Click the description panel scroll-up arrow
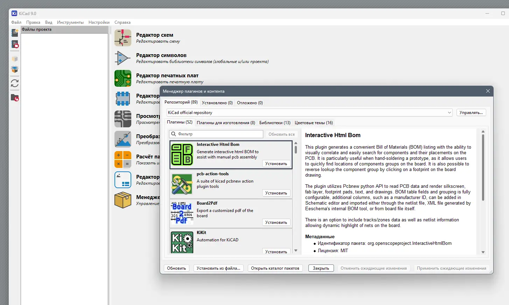The width and height of the screenshot is (509, 305). (483, 132)
